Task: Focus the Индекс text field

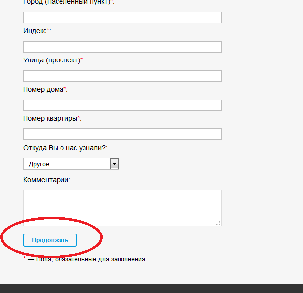Action: coord(122,47)
